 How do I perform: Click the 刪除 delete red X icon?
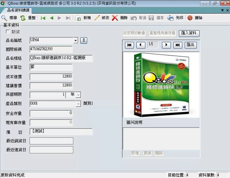[115, 18]
